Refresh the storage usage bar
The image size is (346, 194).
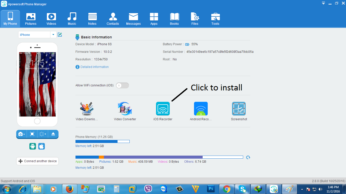point(248,157)
